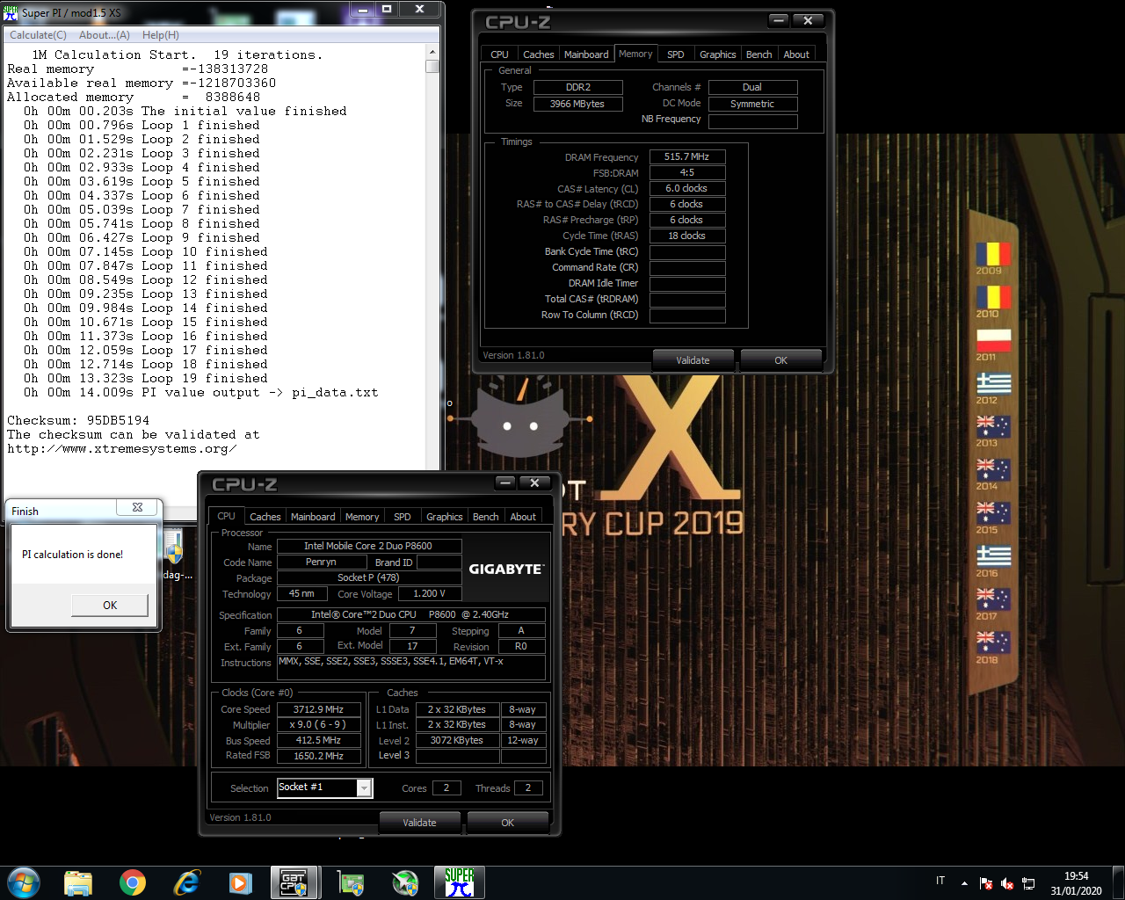Viewport: 1125px width, 900px height.
Task: Open the Calculate(C) menu in Super PI
Action: click(x=38, y=35)
